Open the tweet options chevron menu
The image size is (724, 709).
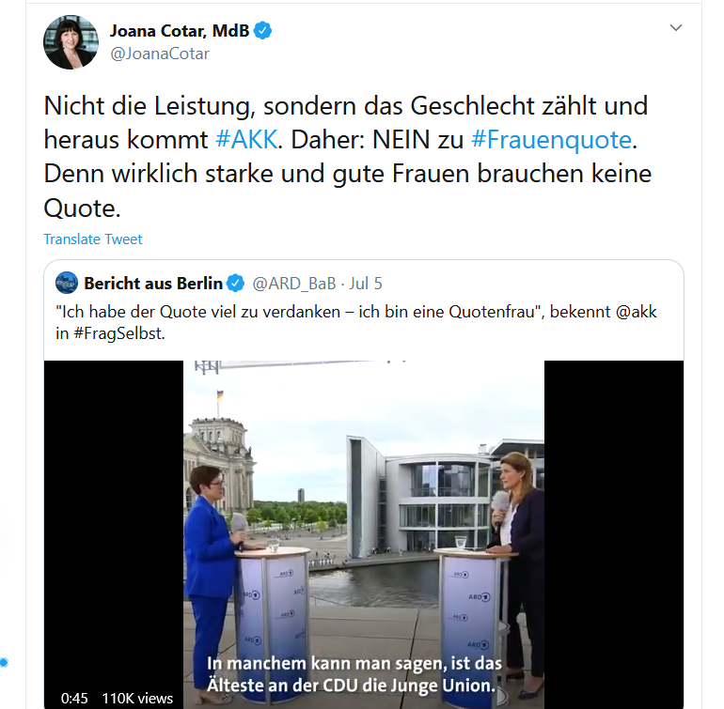click(x=675, y=27)
